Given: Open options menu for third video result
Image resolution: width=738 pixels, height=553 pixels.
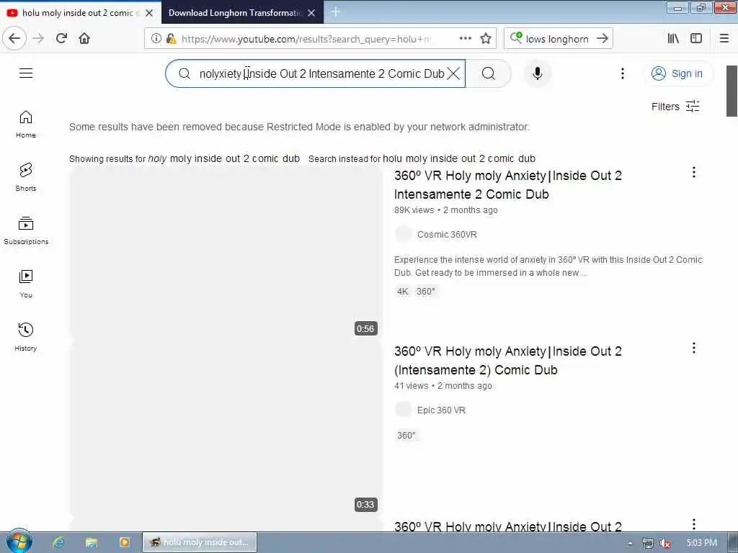Looking at the screenshot, I should [694, 523].
